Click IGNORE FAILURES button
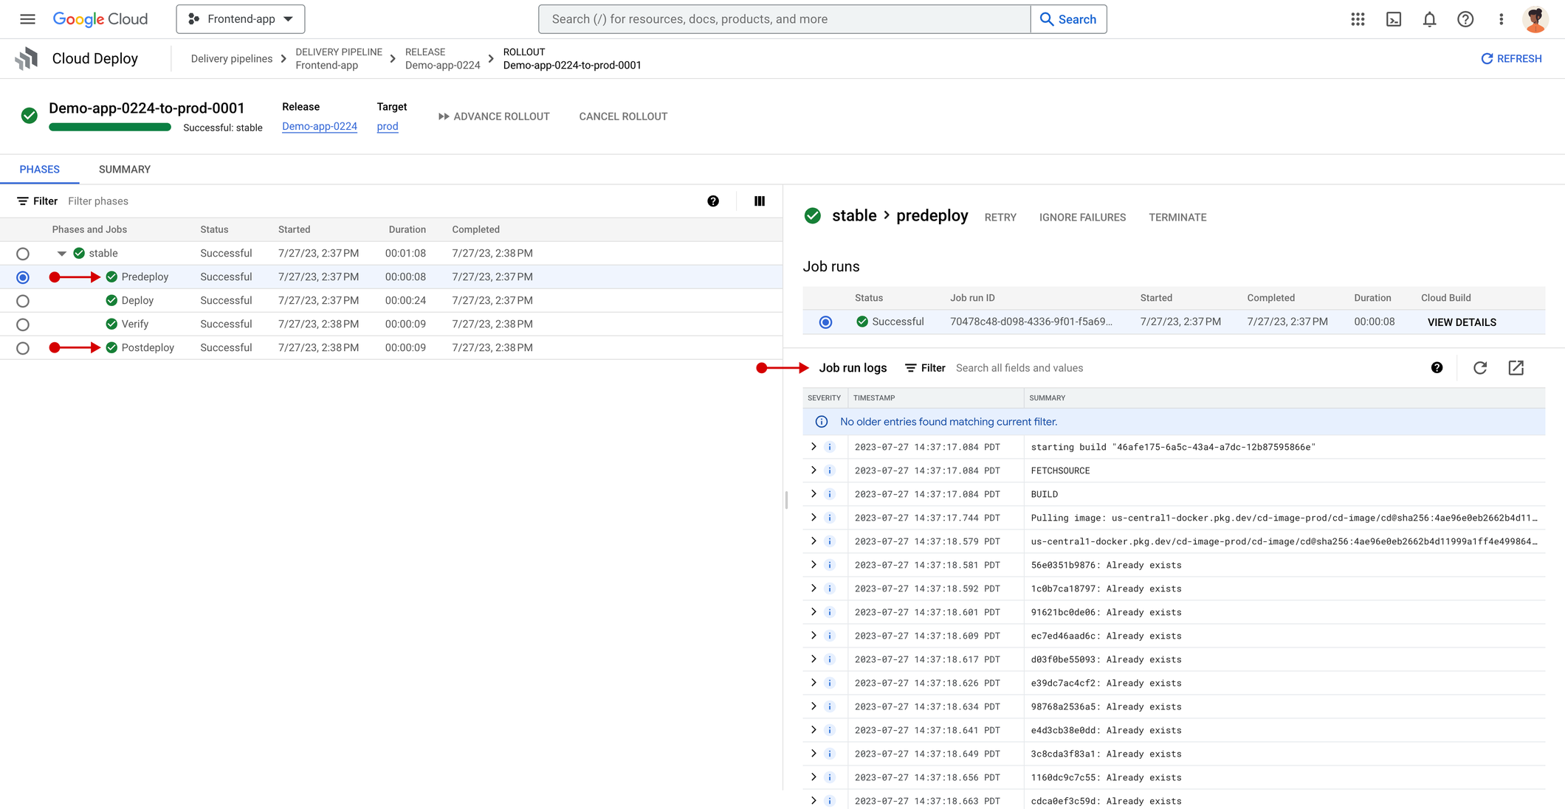 click(x=1082, y=218)
